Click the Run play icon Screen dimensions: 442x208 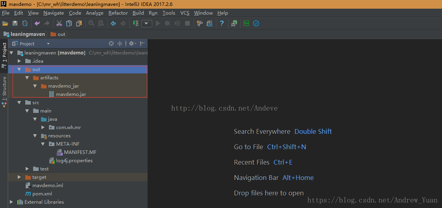click(x=158, y=23)
